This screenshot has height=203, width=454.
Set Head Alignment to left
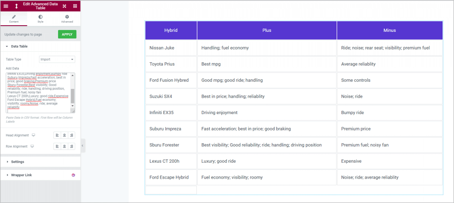(x=57, y=135)
